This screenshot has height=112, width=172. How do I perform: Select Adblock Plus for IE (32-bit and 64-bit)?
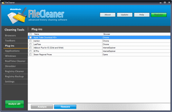[x=48, y=48]
